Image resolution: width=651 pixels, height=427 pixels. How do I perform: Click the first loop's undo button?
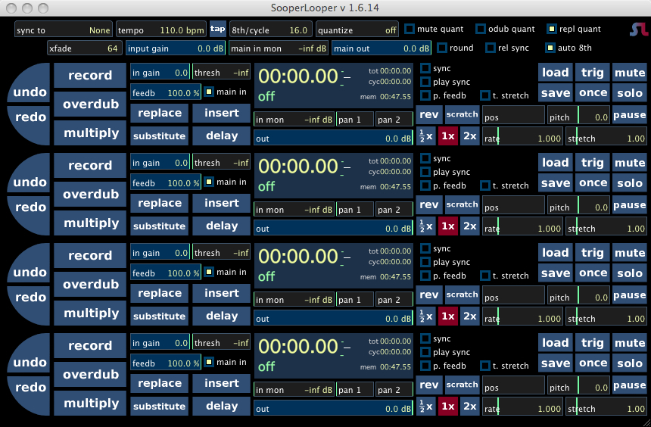click(29, 93)
